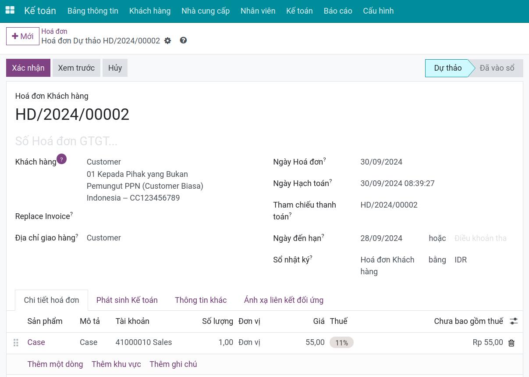Click the drag handle of the Case line

[16, 343]
